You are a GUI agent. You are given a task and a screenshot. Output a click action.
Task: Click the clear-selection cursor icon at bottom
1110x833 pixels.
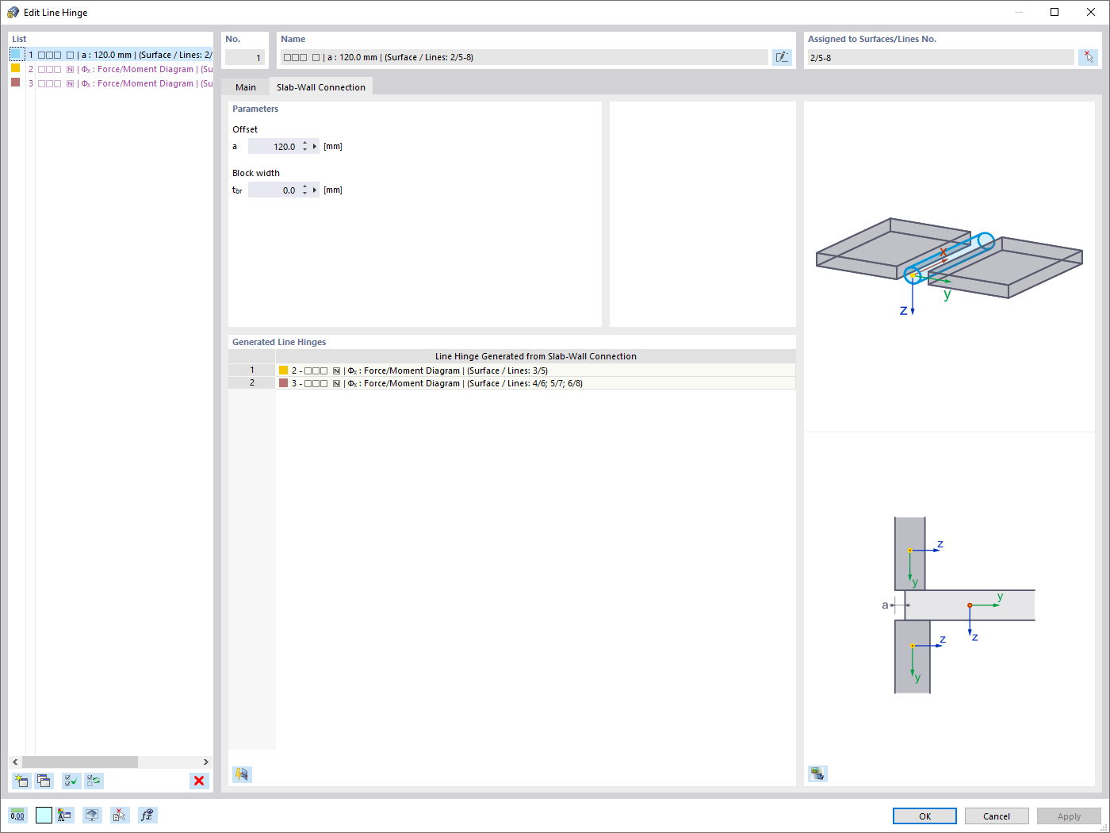coord(120,815)
